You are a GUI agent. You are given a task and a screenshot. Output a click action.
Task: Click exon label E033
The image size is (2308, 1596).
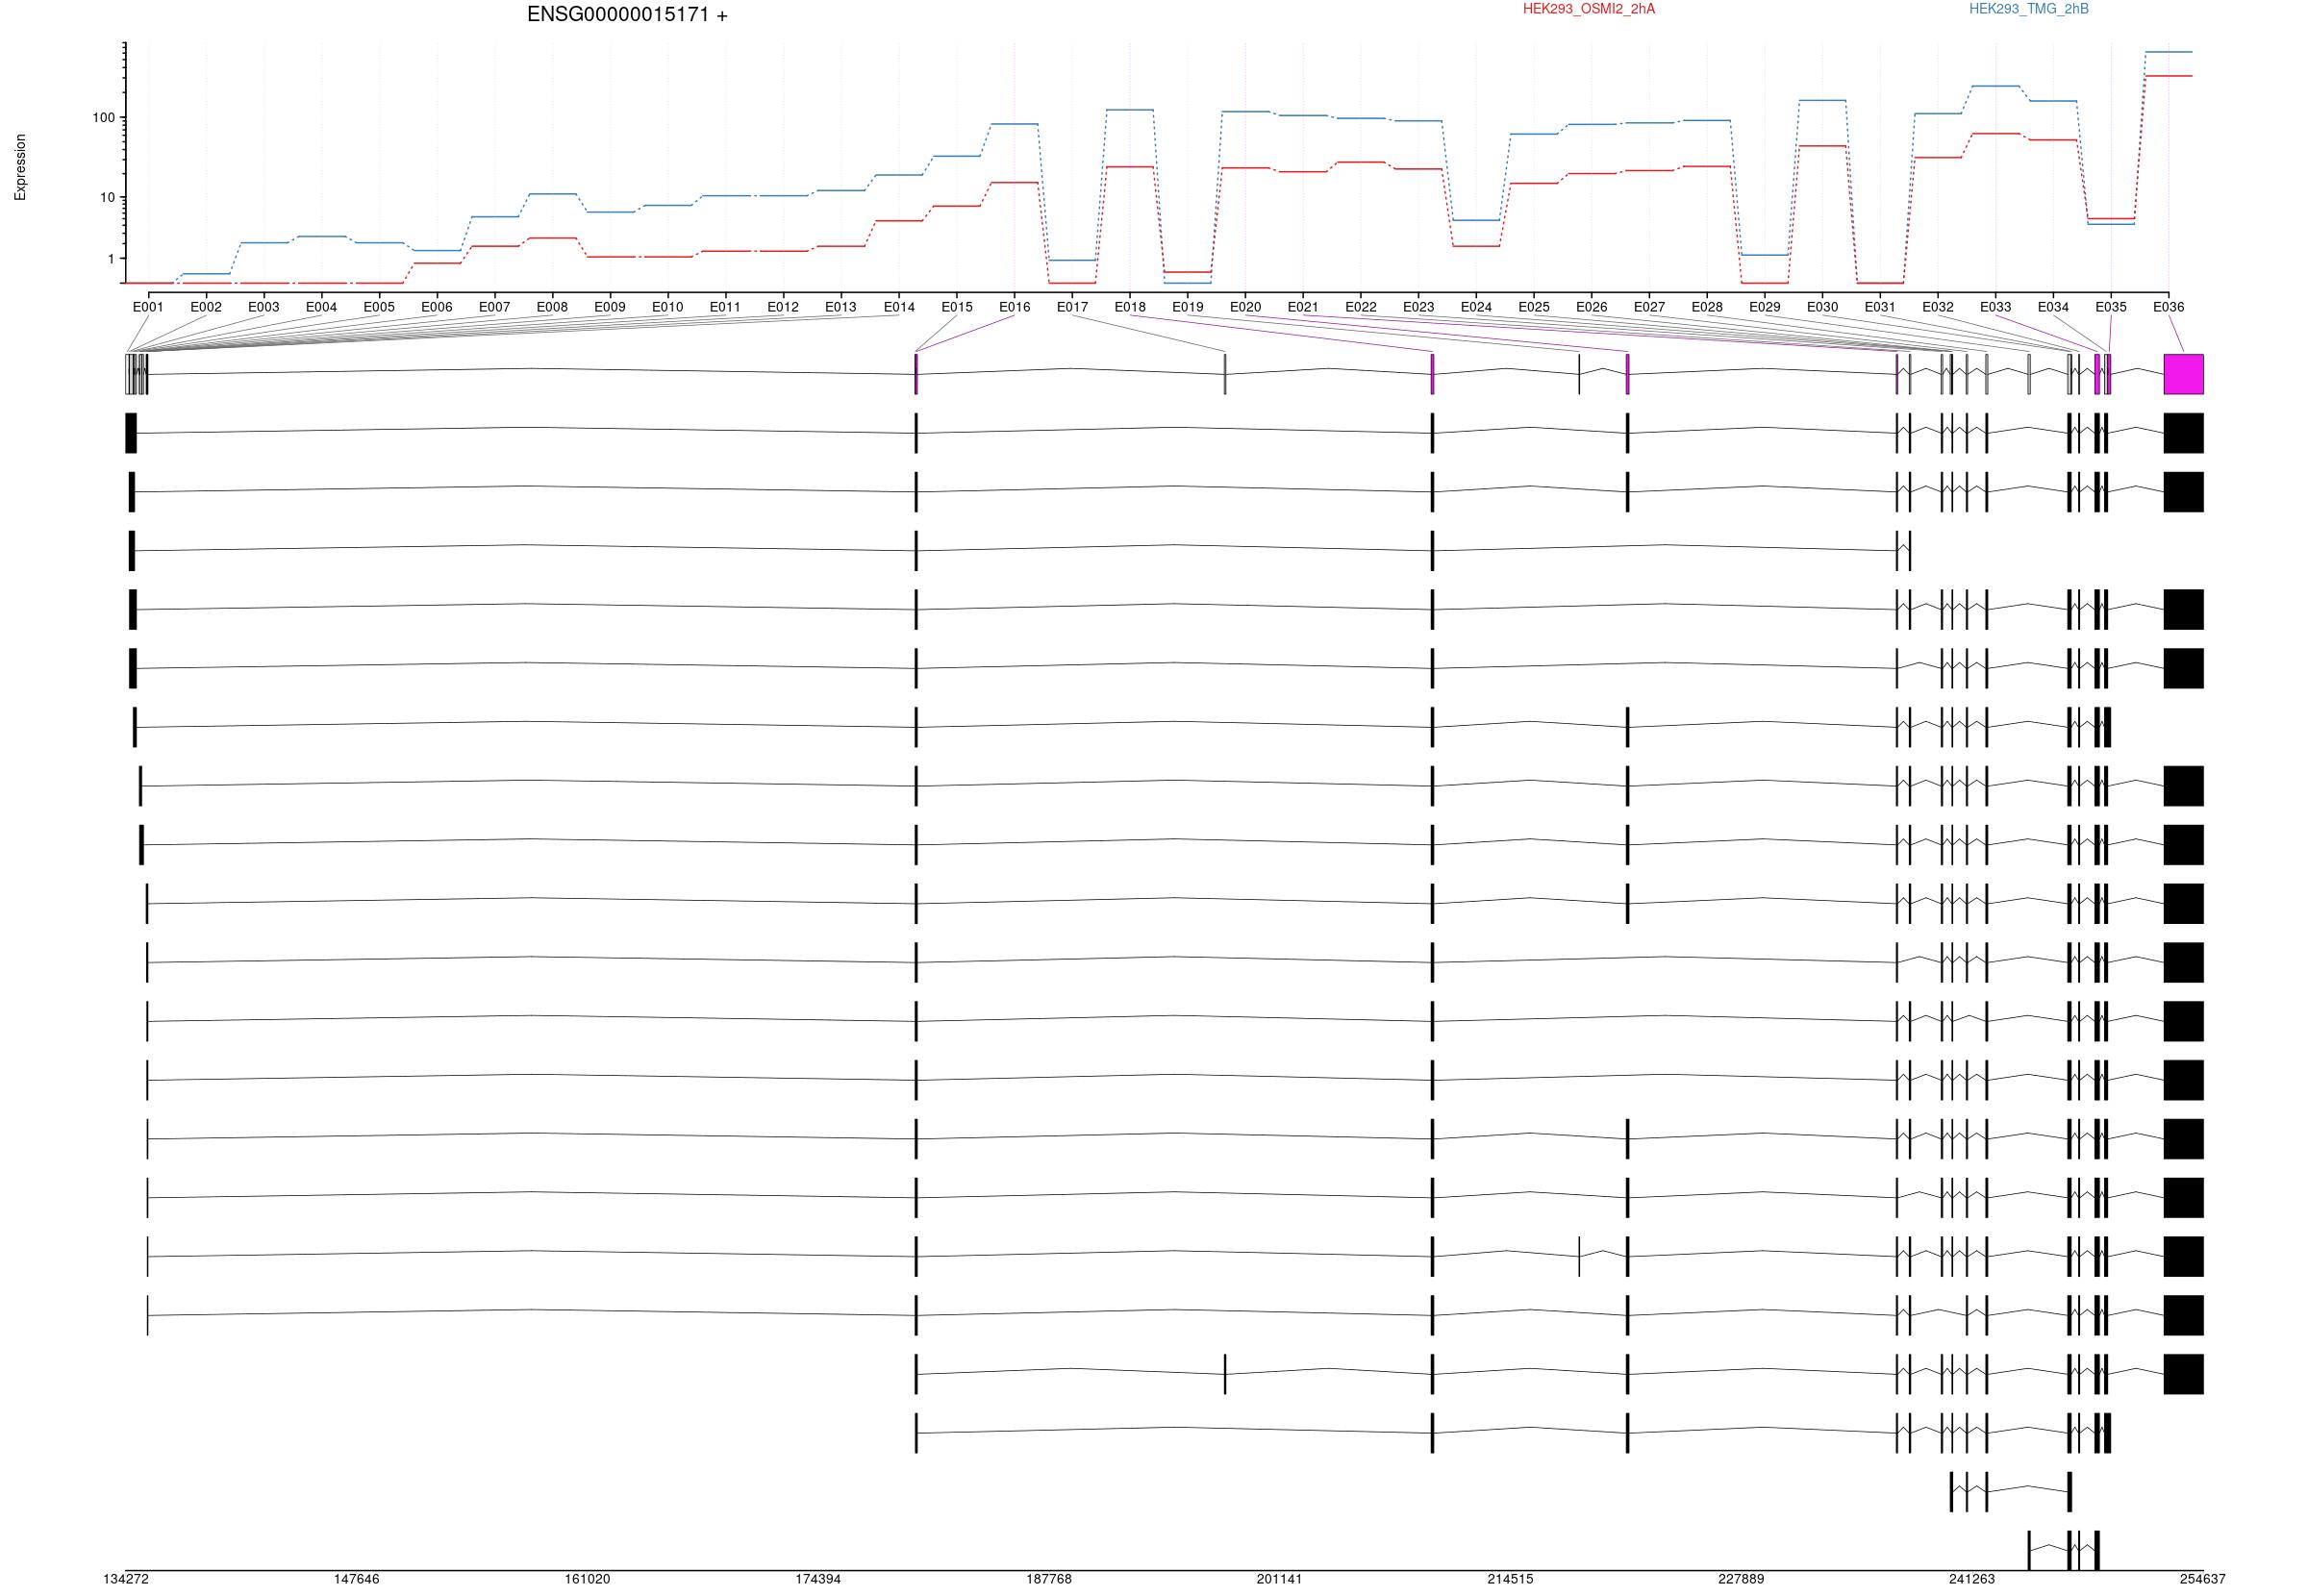pos(1996,307)
